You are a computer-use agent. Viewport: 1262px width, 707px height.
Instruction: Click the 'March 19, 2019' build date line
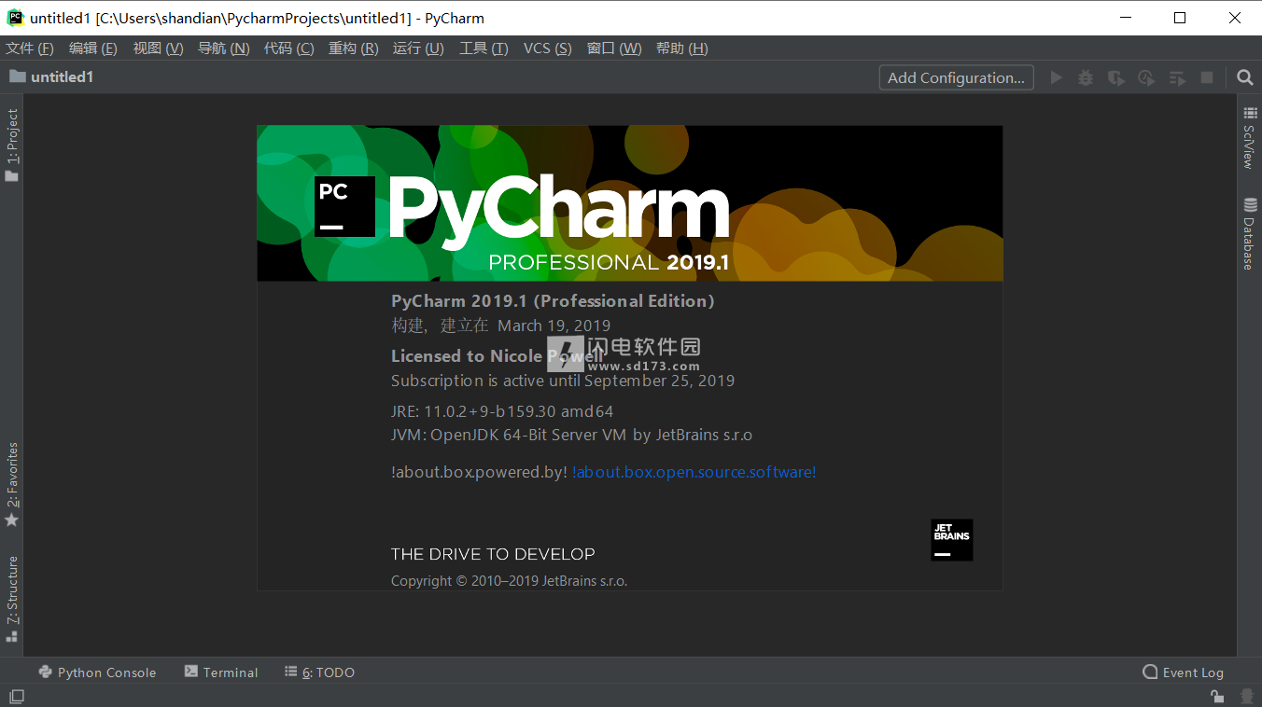[x=500, y=326]
